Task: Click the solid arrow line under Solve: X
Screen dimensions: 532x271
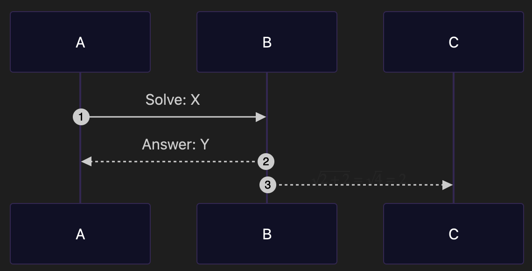Action: 173,117
